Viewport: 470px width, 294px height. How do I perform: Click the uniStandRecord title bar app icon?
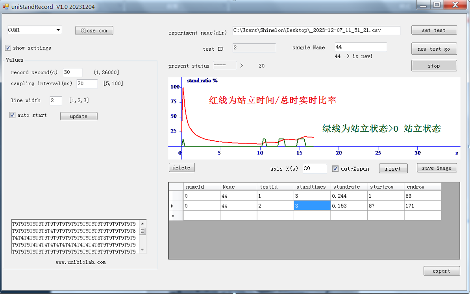tap(6, 6)
